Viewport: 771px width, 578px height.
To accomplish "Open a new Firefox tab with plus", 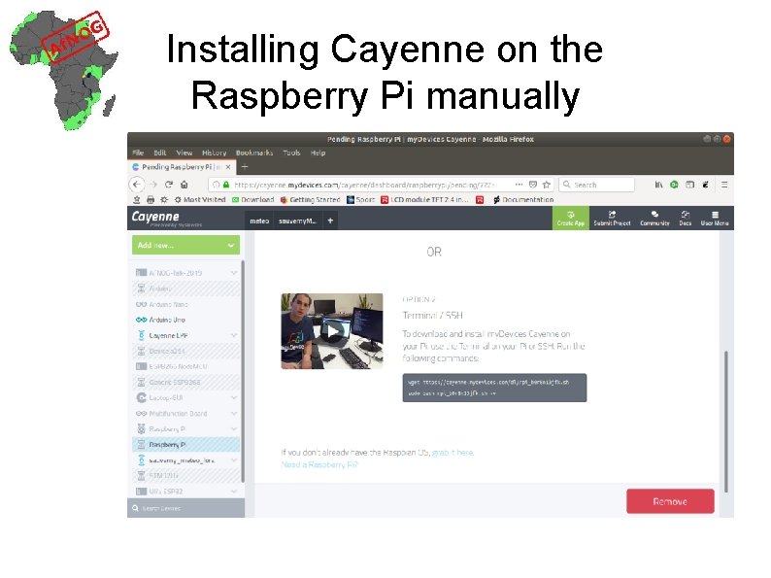I will coord(245,167).
